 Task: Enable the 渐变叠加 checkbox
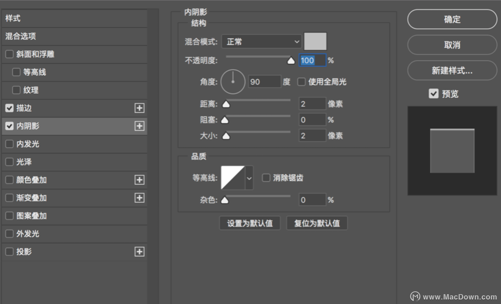9,198
